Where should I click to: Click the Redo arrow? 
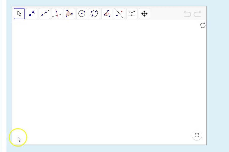pos(197,14)
